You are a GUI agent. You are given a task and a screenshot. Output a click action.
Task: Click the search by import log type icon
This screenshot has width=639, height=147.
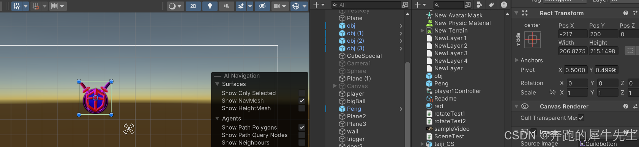[504, 5]
